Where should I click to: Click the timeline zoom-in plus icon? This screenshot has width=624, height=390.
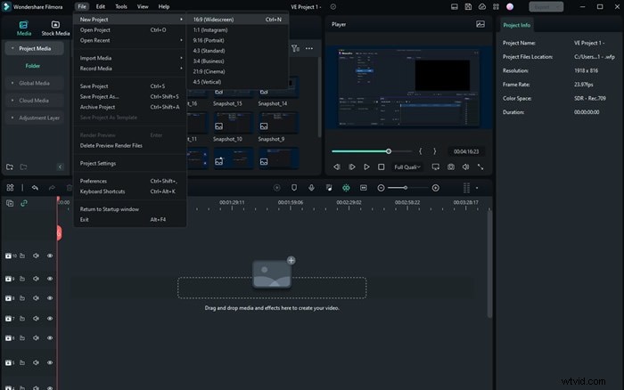click(x=435, y=188)
